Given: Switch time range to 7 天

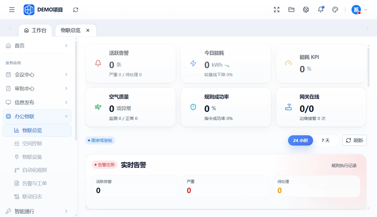Looking at the screenshot, I should click(x=325, y=140).
